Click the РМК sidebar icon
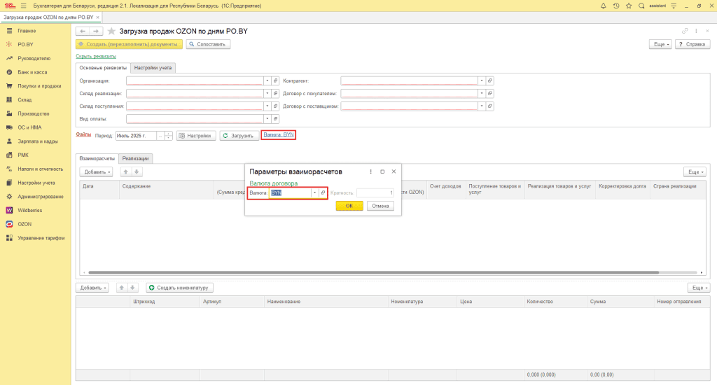This screenshot has height=385, width=717. [x=9, y=155]
